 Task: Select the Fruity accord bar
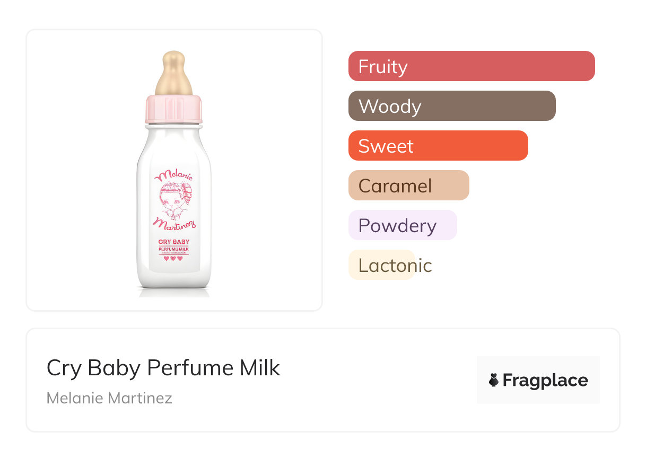pyautogui.click(x=471, y=66)
